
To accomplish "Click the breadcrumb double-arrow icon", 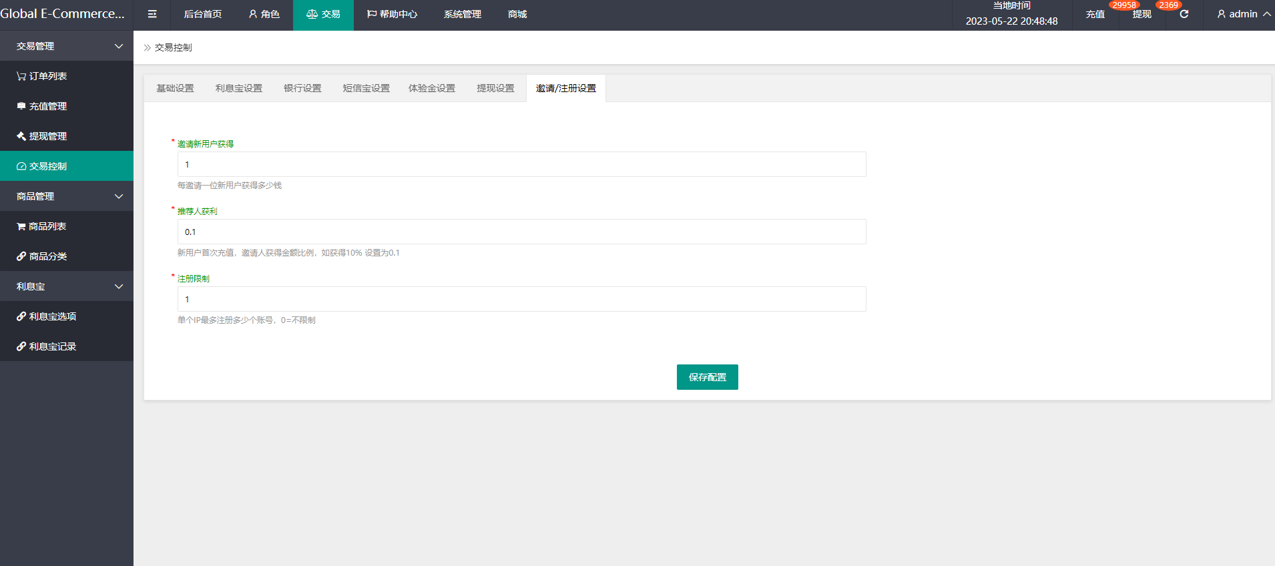I will tap(148, 48).
